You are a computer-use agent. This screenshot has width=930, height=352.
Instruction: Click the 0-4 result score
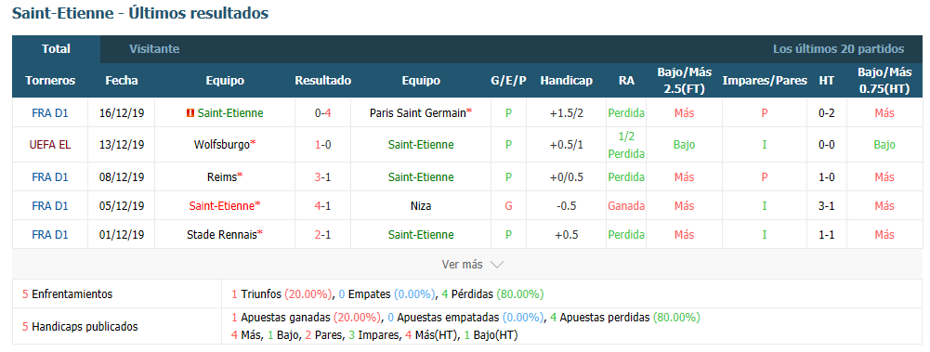(x=322, y=112)
